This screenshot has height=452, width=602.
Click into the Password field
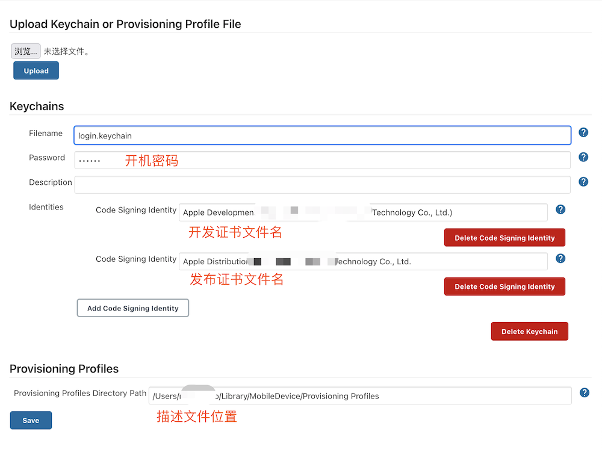pyautogui.click(x=323, y=160)
